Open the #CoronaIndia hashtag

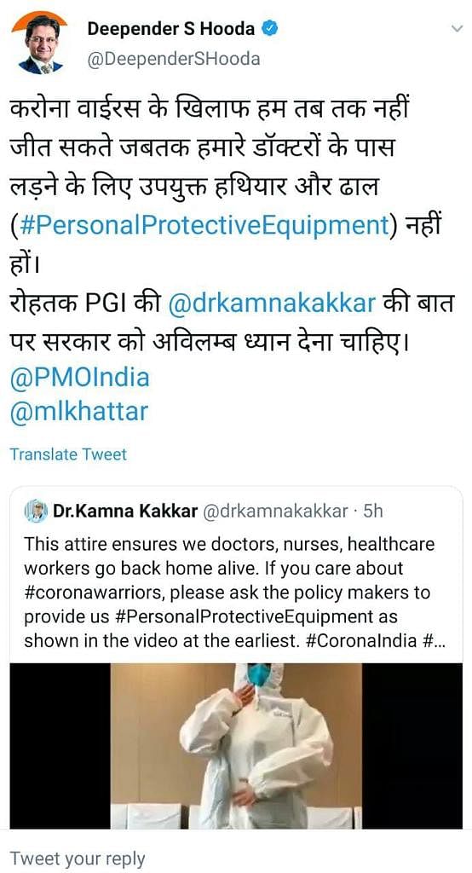[x=361, y=641]
